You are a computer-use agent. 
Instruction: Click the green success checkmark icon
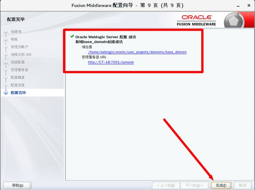point(72,36)
